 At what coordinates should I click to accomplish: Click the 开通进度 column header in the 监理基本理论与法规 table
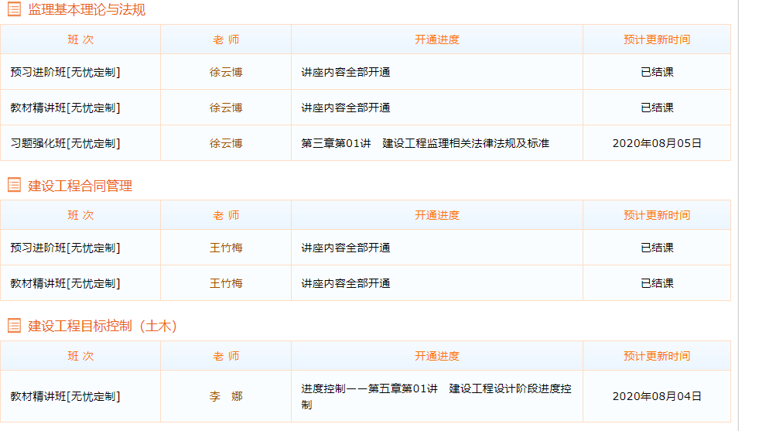[x=436, y=39]
